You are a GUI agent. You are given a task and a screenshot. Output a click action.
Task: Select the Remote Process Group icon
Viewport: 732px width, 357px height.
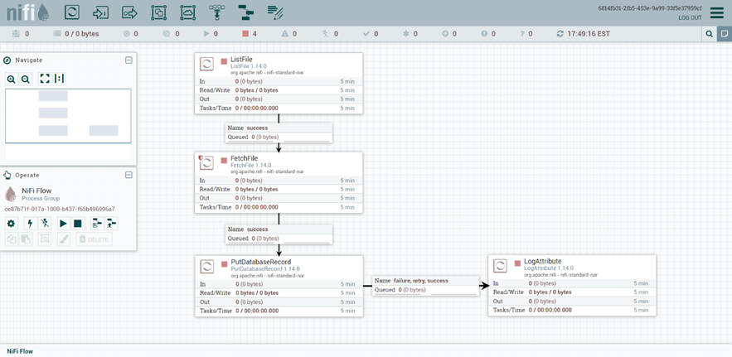[187, 12]
